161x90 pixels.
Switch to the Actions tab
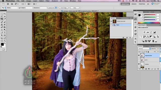pyautogui.click(x=119, y=18)
